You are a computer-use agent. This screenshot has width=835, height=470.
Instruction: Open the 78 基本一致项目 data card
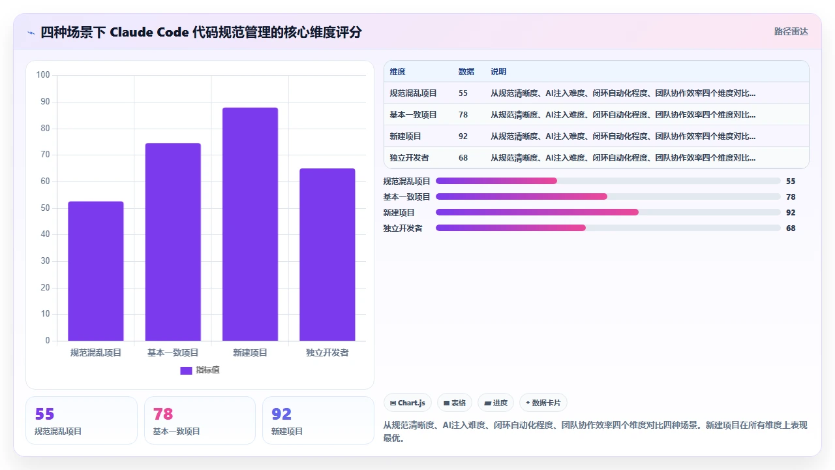(200, 420)
